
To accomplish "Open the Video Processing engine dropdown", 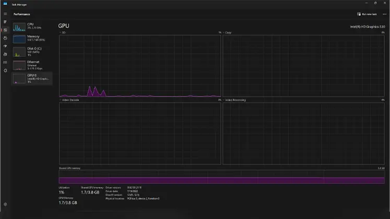I will (234, 100).
